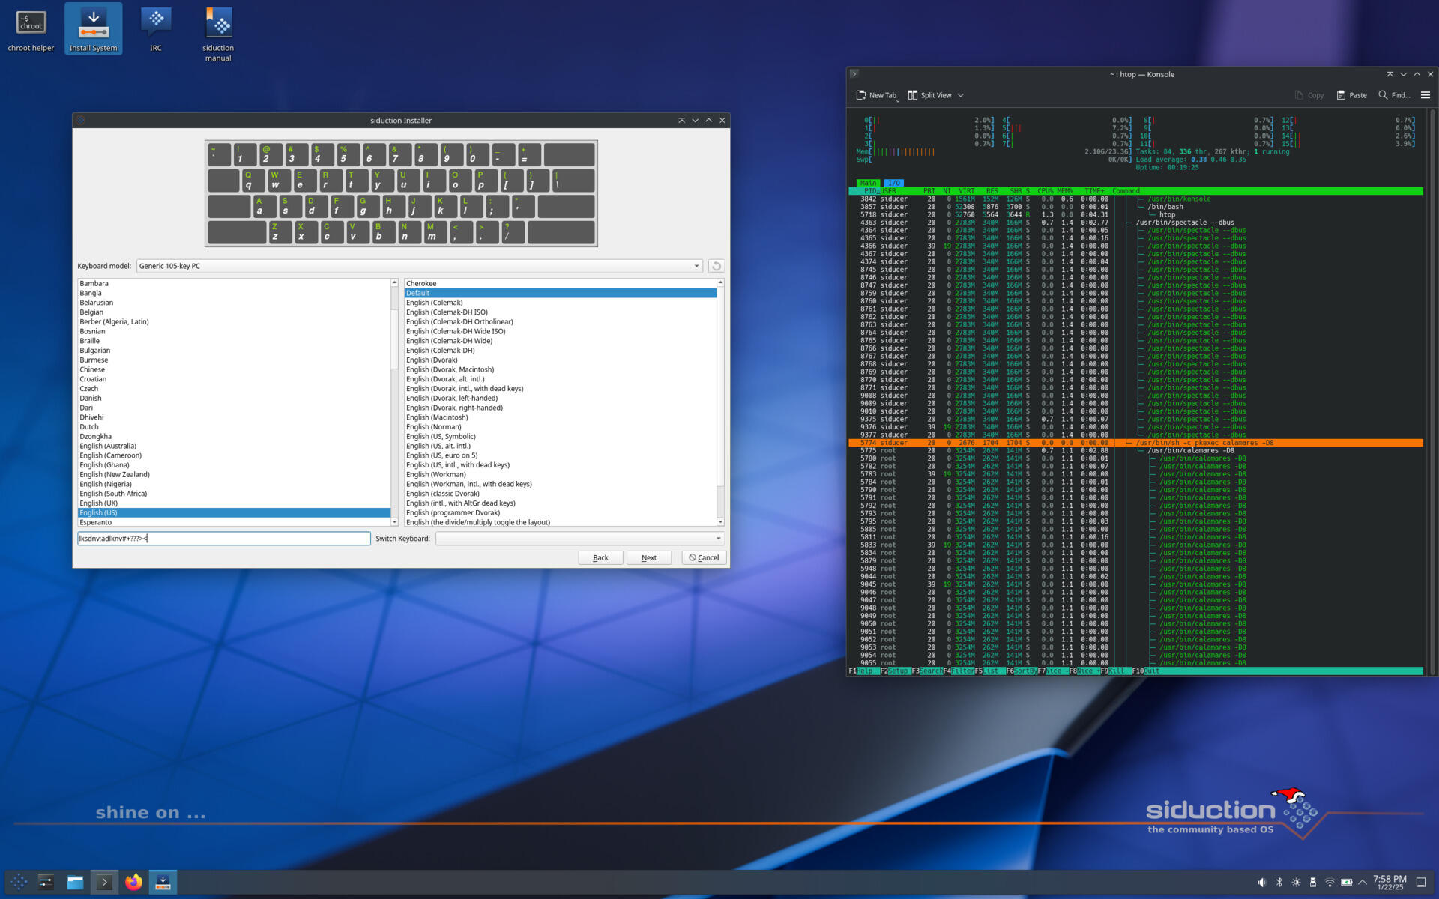Image resolution: width=1439 pixels, height=899 pixels.
Task: Select English (Workman) variant
Action: click(560, 475)
